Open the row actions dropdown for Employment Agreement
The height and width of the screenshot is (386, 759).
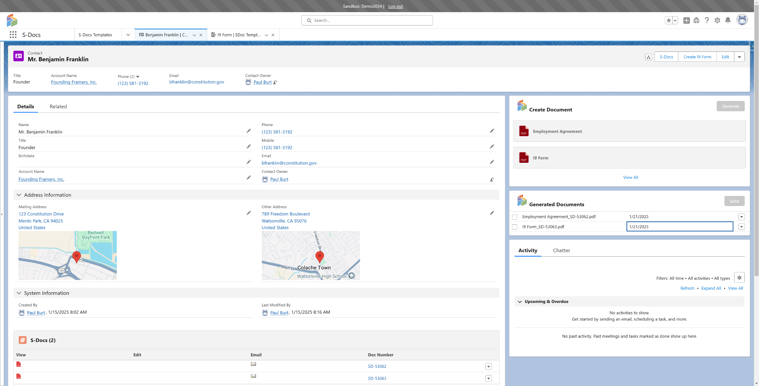(x=741, y=217)
